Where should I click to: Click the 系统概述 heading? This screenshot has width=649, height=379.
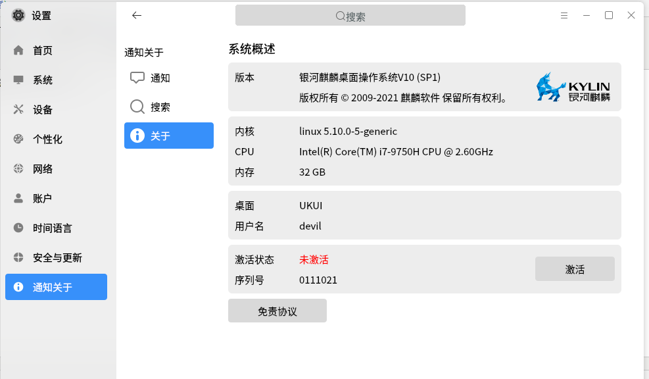point(252,49)
